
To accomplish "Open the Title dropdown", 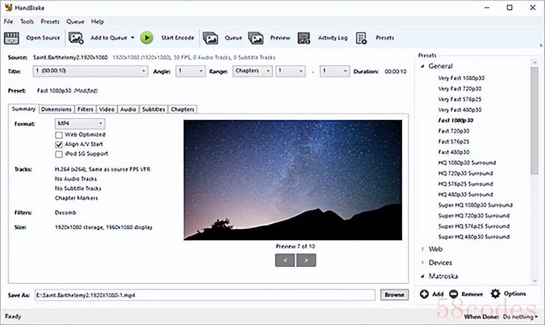I will (x=90, y=71).
